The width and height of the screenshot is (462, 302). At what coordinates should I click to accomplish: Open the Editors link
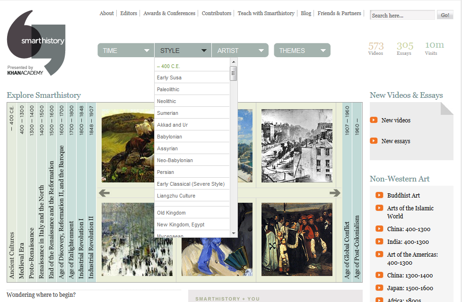click(129, 13)
